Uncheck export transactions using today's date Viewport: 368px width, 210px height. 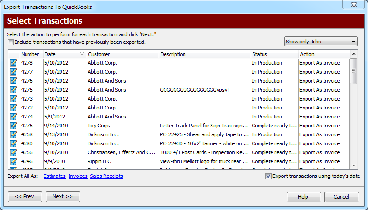click(268, 176)
